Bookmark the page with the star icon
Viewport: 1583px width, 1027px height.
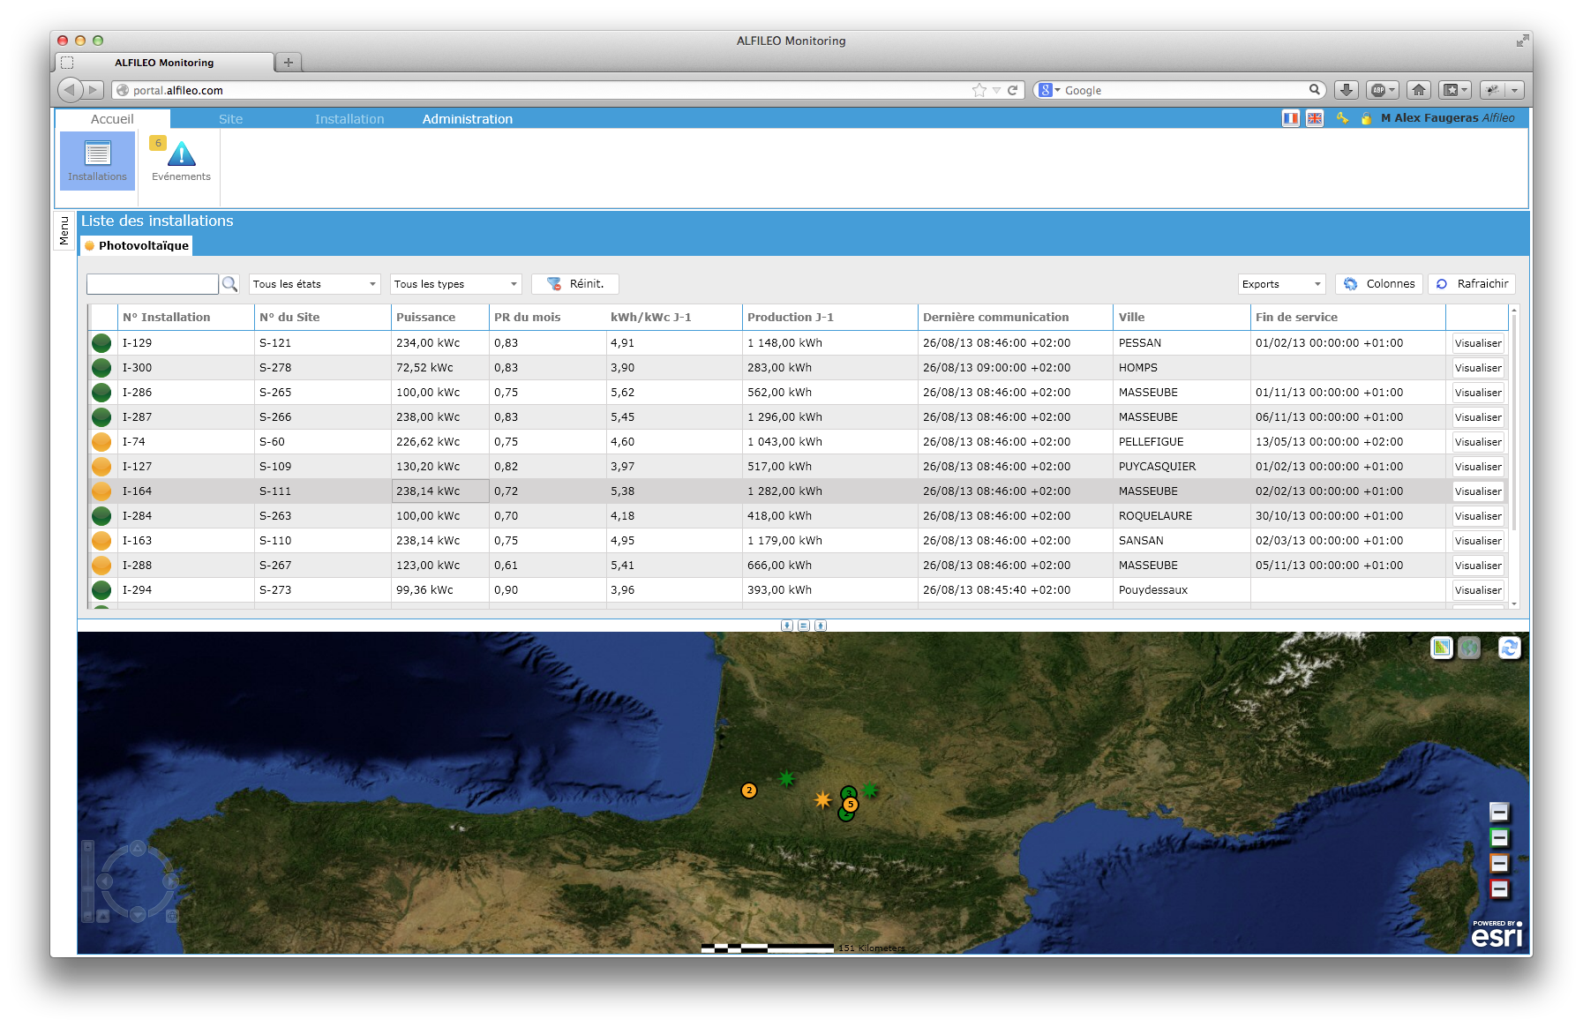[x=979, y=90]
